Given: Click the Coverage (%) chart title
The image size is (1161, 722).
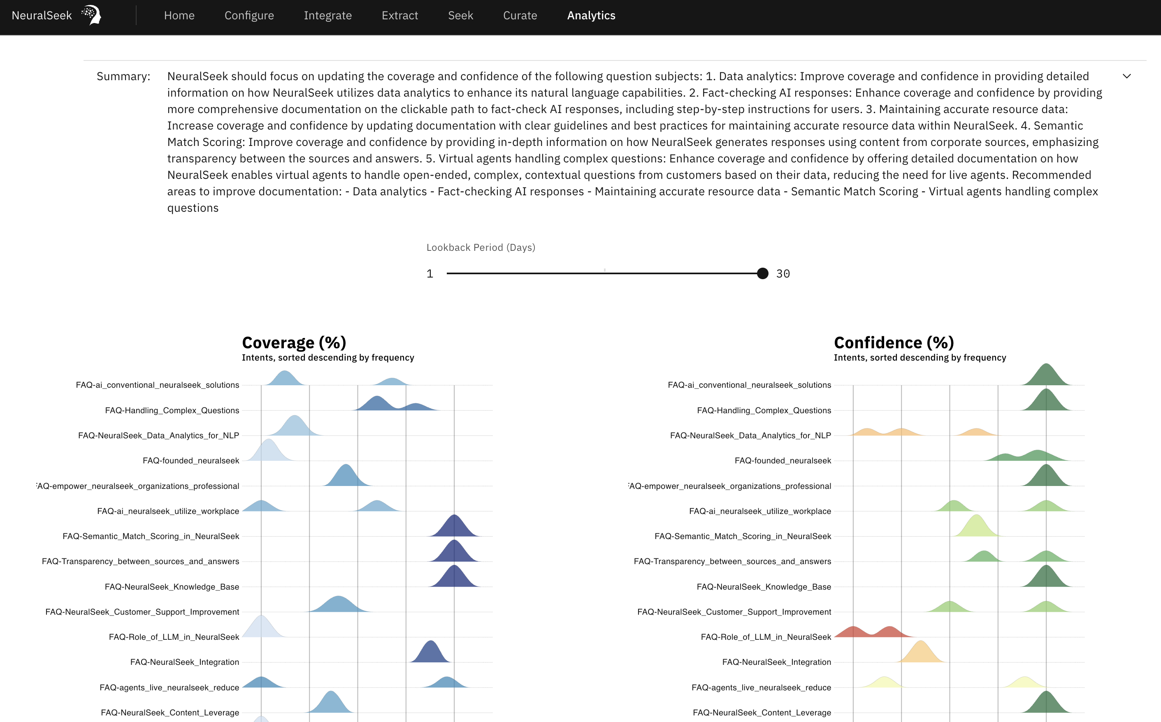Looking at the screenshot, I should (294, 342).
